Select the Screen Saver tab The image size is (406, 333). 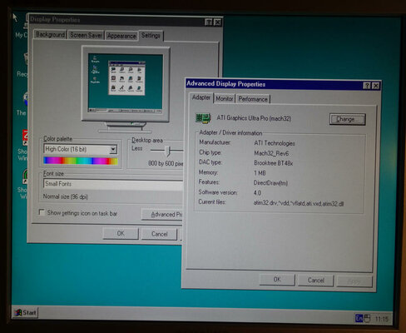point(86,35)
